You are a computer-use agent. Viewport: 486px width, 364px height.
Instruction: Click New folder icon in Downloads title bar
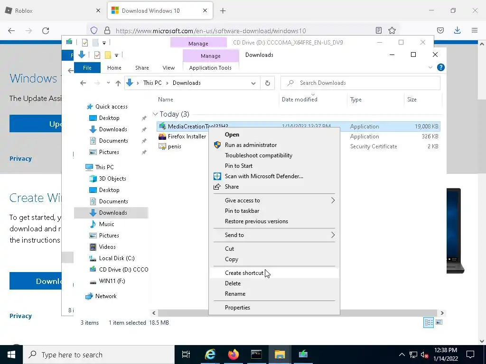[x=108, y=55]
